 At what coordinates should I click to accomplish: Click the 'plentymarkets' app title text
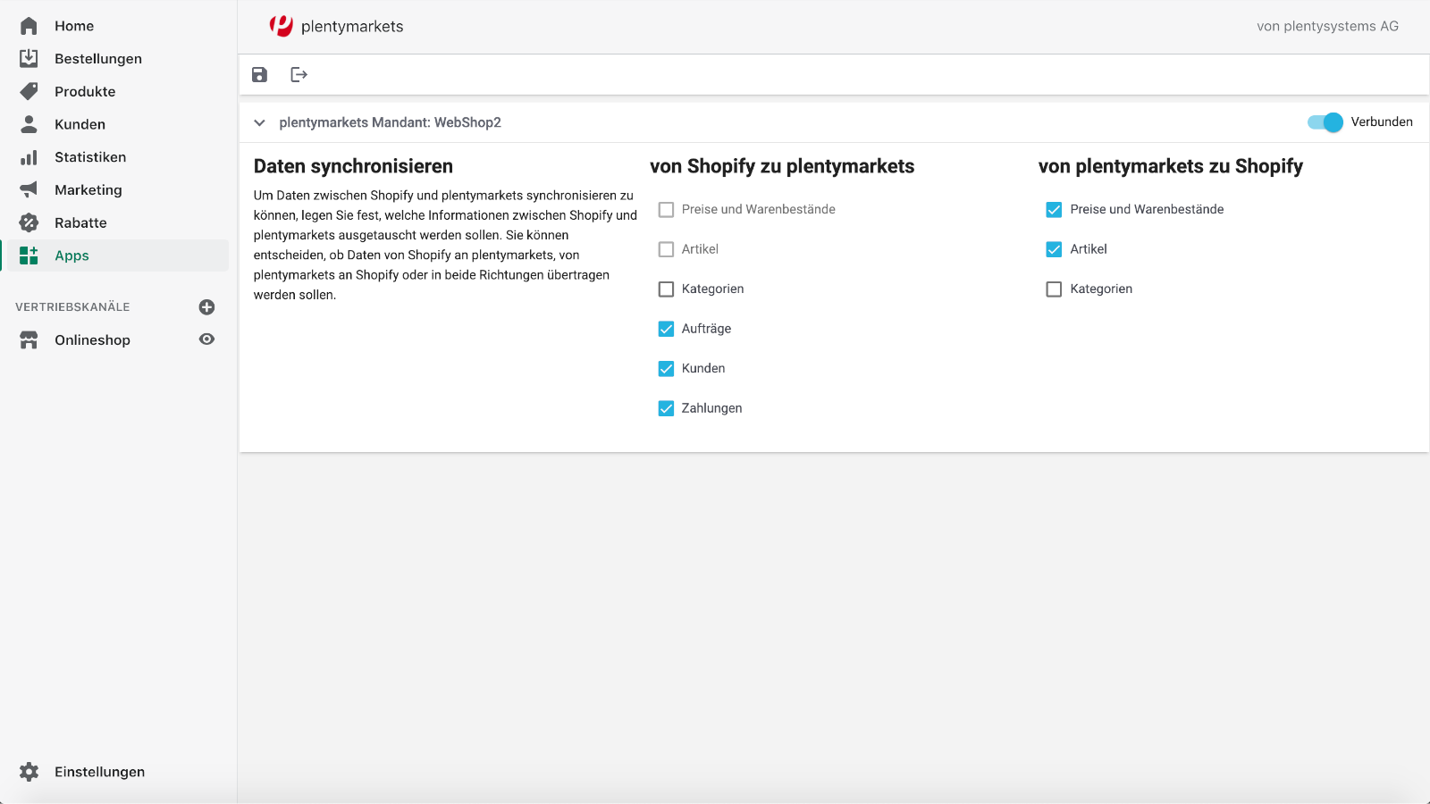point(352,27)
